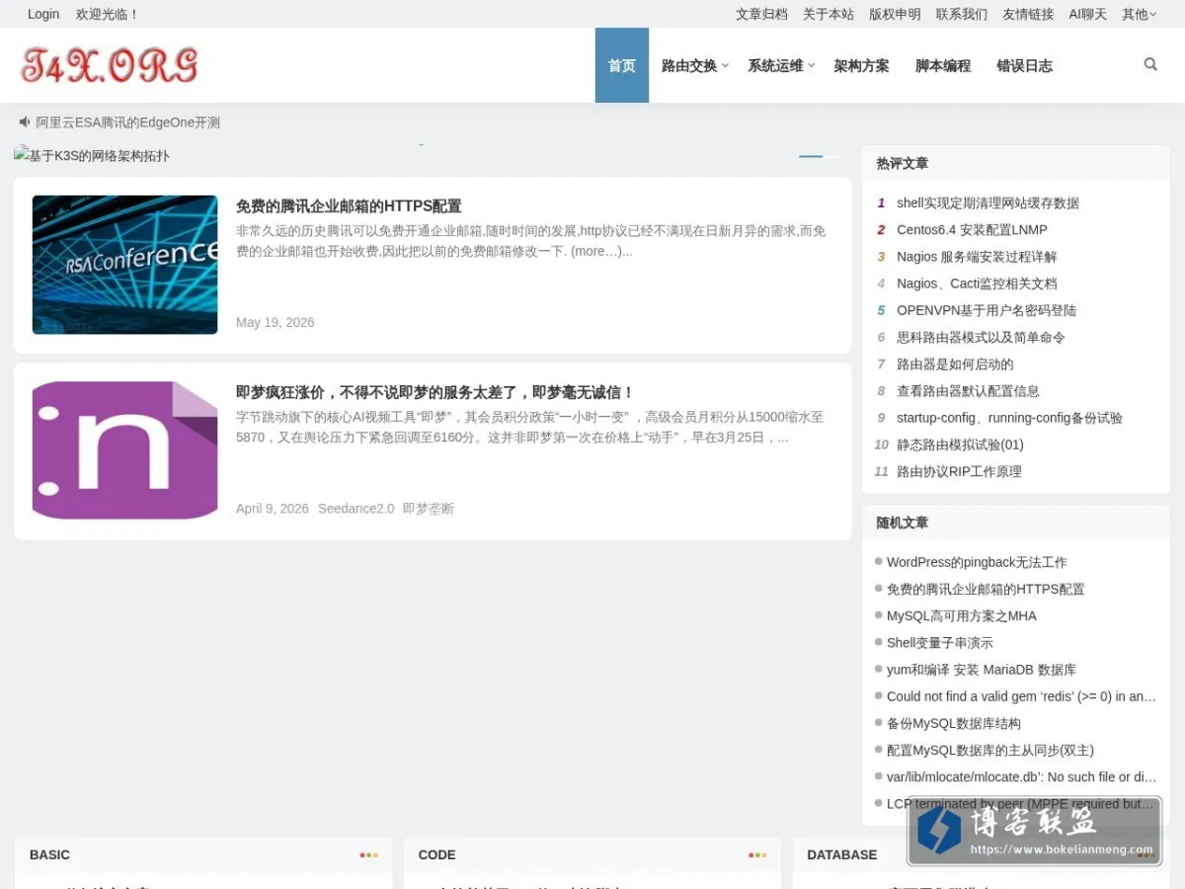Image resolution: width=1185 pixels, height=889 pixels.
Task: Click the speaker announcement icon
Action: tap(25, 121)
